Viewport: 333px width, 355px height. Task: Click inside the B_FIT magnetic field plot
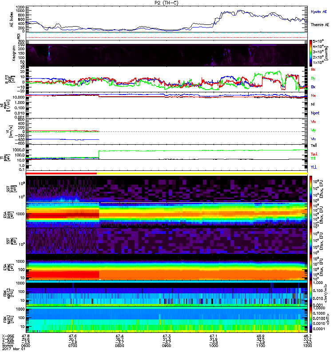[x=166, y=79]
